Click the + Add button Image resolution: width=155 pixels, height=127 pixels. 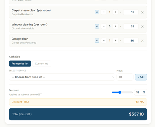141,77
